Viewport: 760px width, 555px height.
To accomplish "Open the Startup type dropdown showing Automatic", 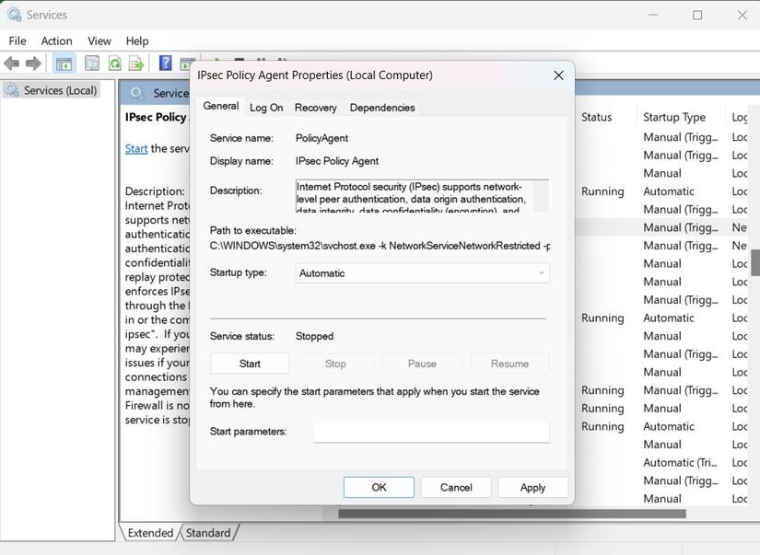I will (x=423, y=273).
